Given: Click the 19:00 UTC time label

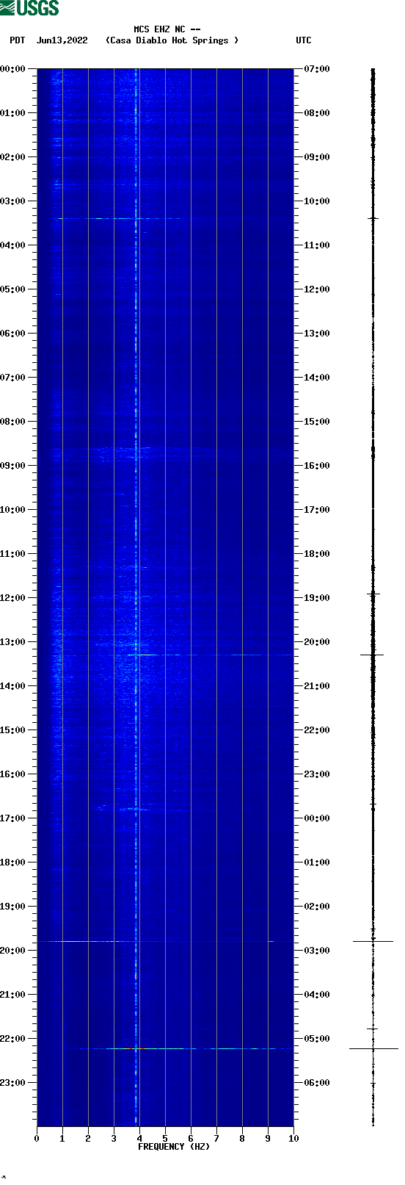Looking at the screenshot, I should (x=317, y=598).
